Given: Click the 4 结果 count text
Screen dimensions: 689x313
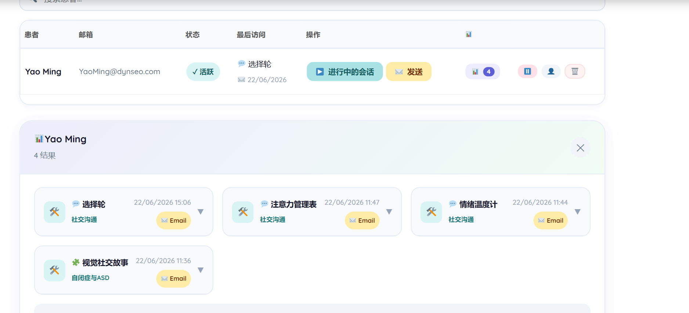Looking at the screenshot, I should click(x=45, y=156).
